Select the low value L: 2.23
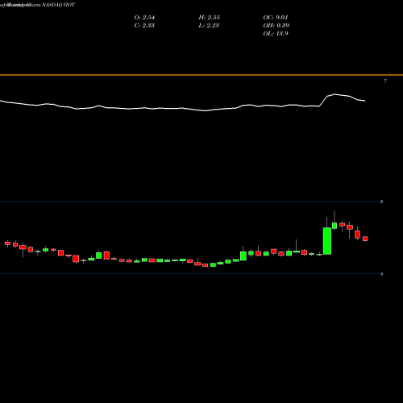Viewport: 403px width, 403px height. [x=209, y=26]
